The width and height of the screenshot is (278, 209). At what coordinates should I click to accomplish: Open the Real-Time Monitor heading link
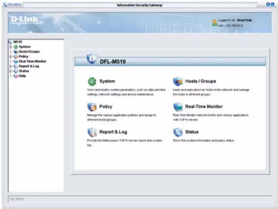[x=204, y=107]
